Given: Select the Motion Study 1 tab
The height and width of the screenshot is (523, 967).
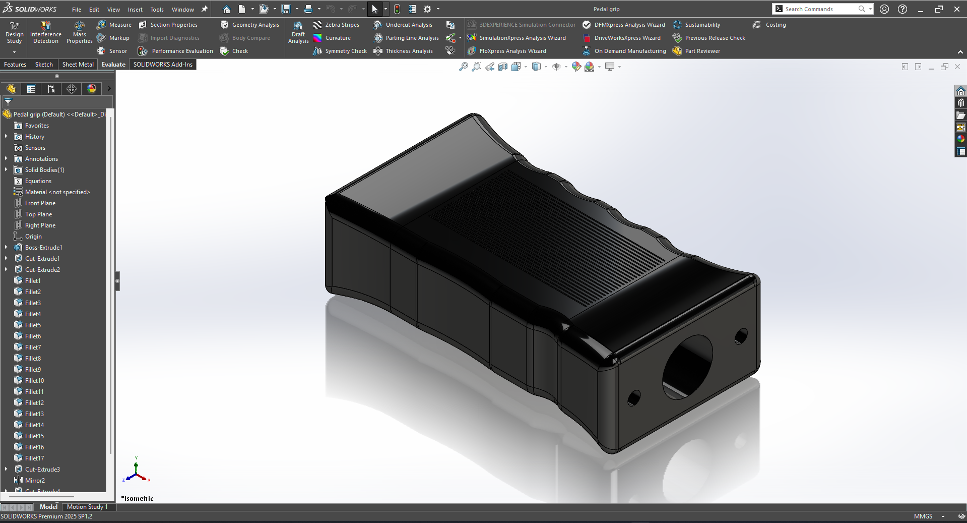Looking at the screenshot, I should pyautogui.click(x=87, y=507).
